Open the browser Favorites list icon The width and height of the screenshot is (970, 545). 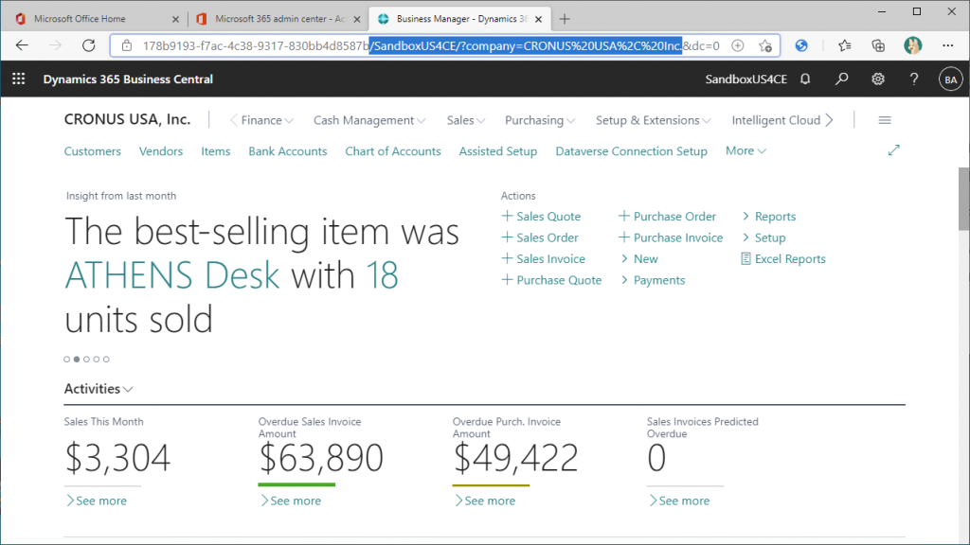click(844, 45)
